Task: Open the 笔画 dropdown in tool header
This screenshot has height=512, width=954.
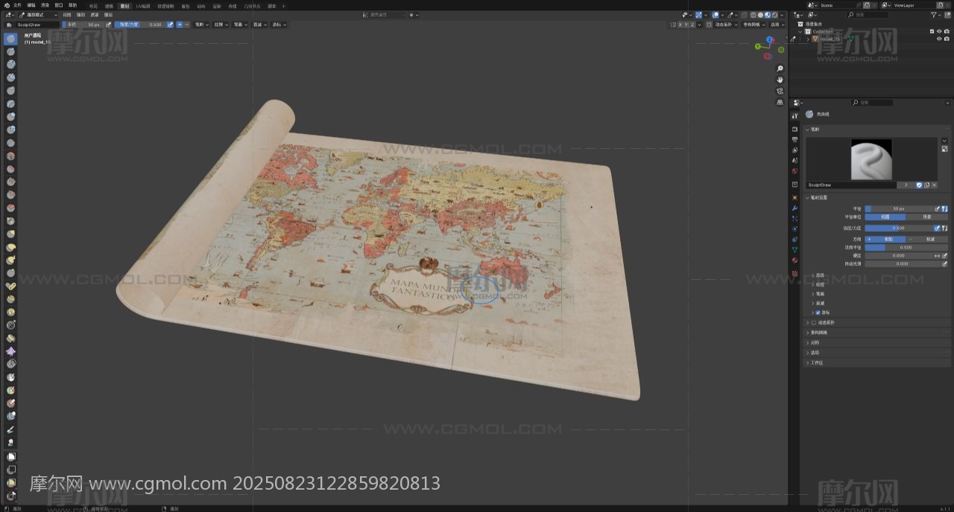Action: (240, 25)
